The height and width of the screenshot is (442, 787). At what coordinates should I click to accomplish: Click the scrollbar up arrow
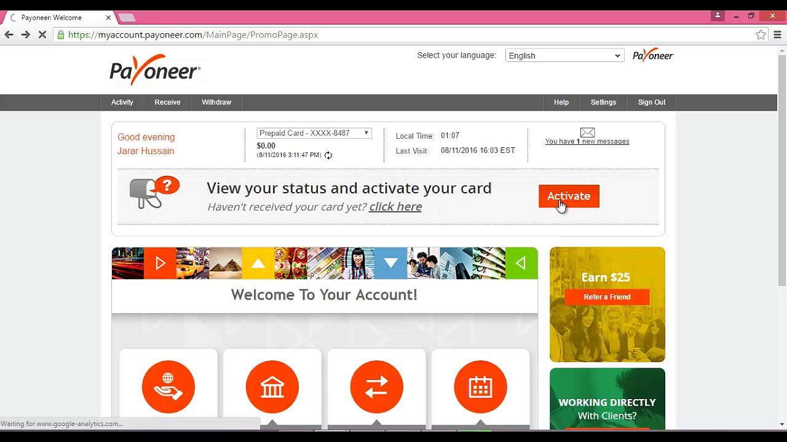(782, 50)
